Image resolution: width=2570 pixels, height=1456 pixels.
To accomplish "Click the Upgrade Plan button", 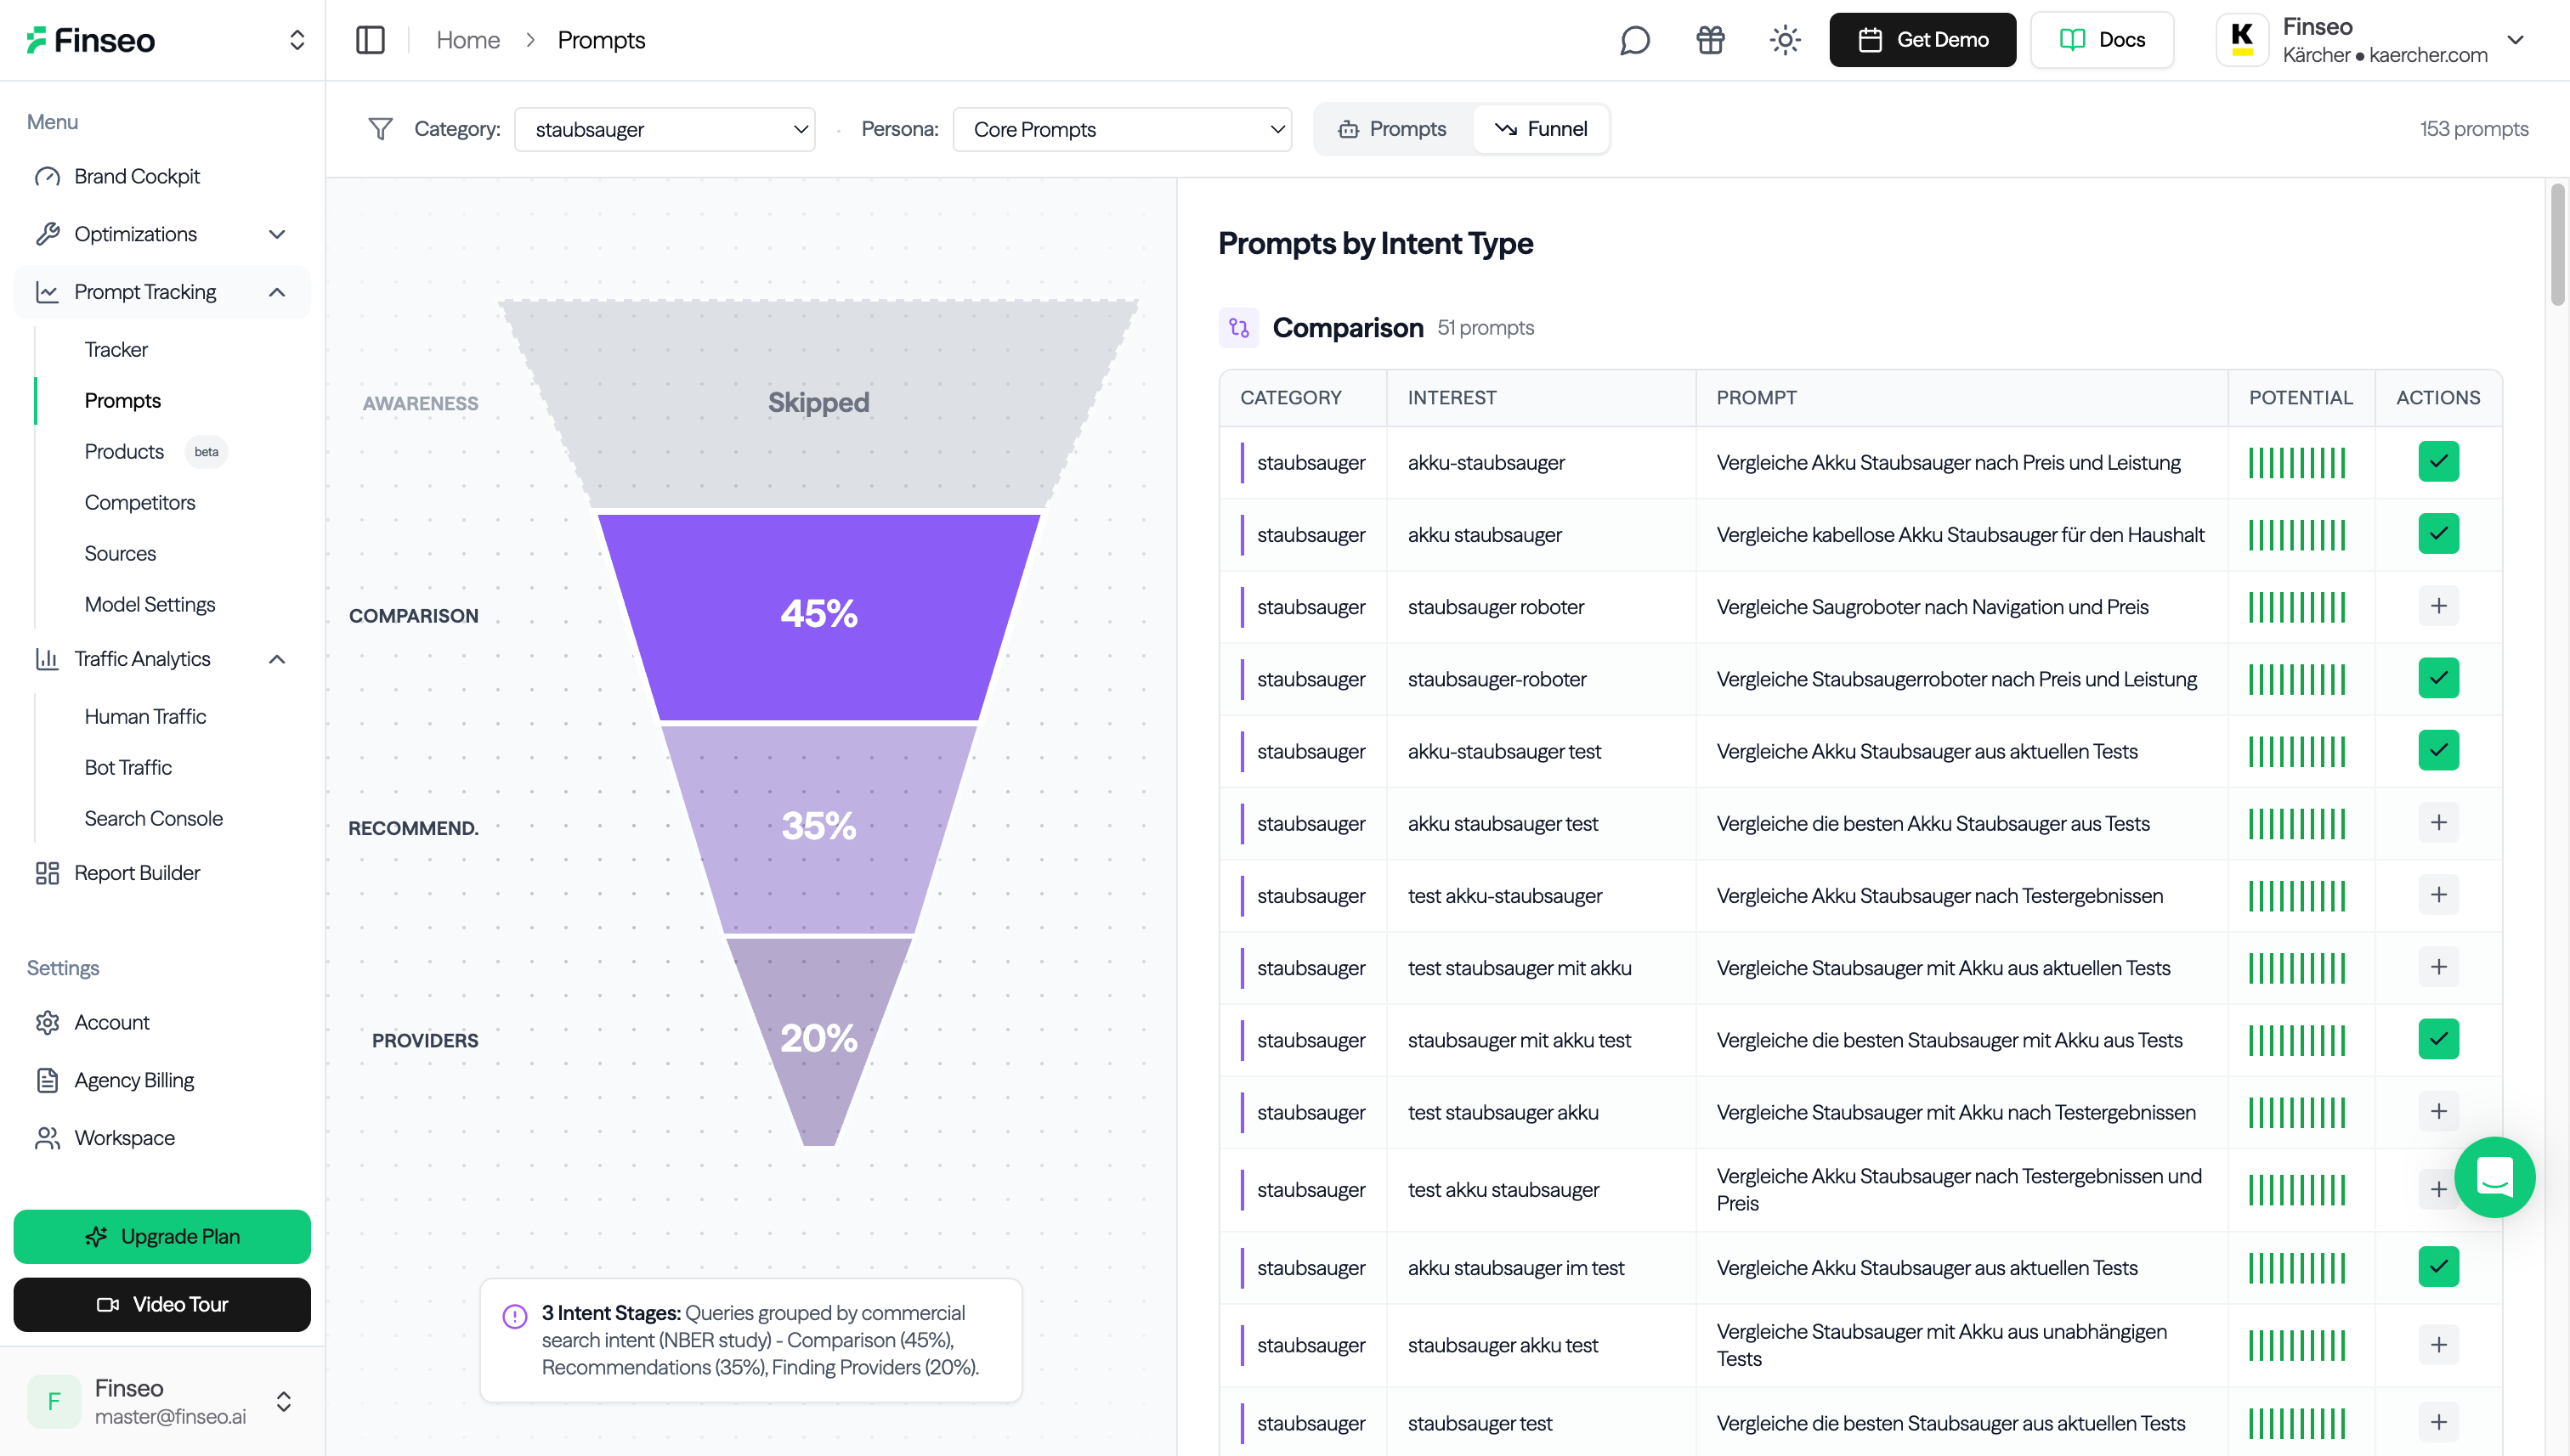I will pos(162,1236).
